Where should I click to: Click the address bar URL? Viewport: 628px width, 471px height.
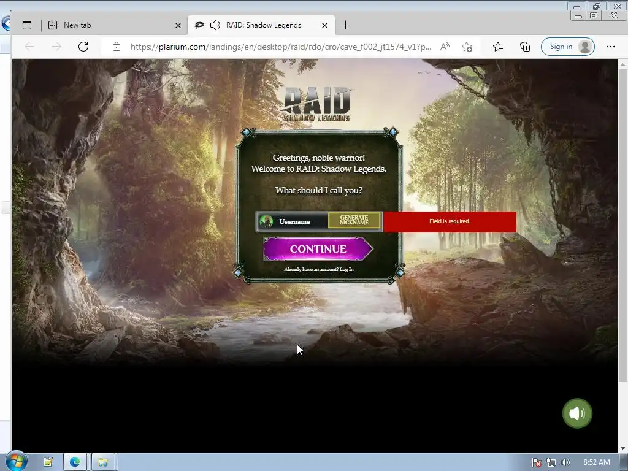pos(281,47)
